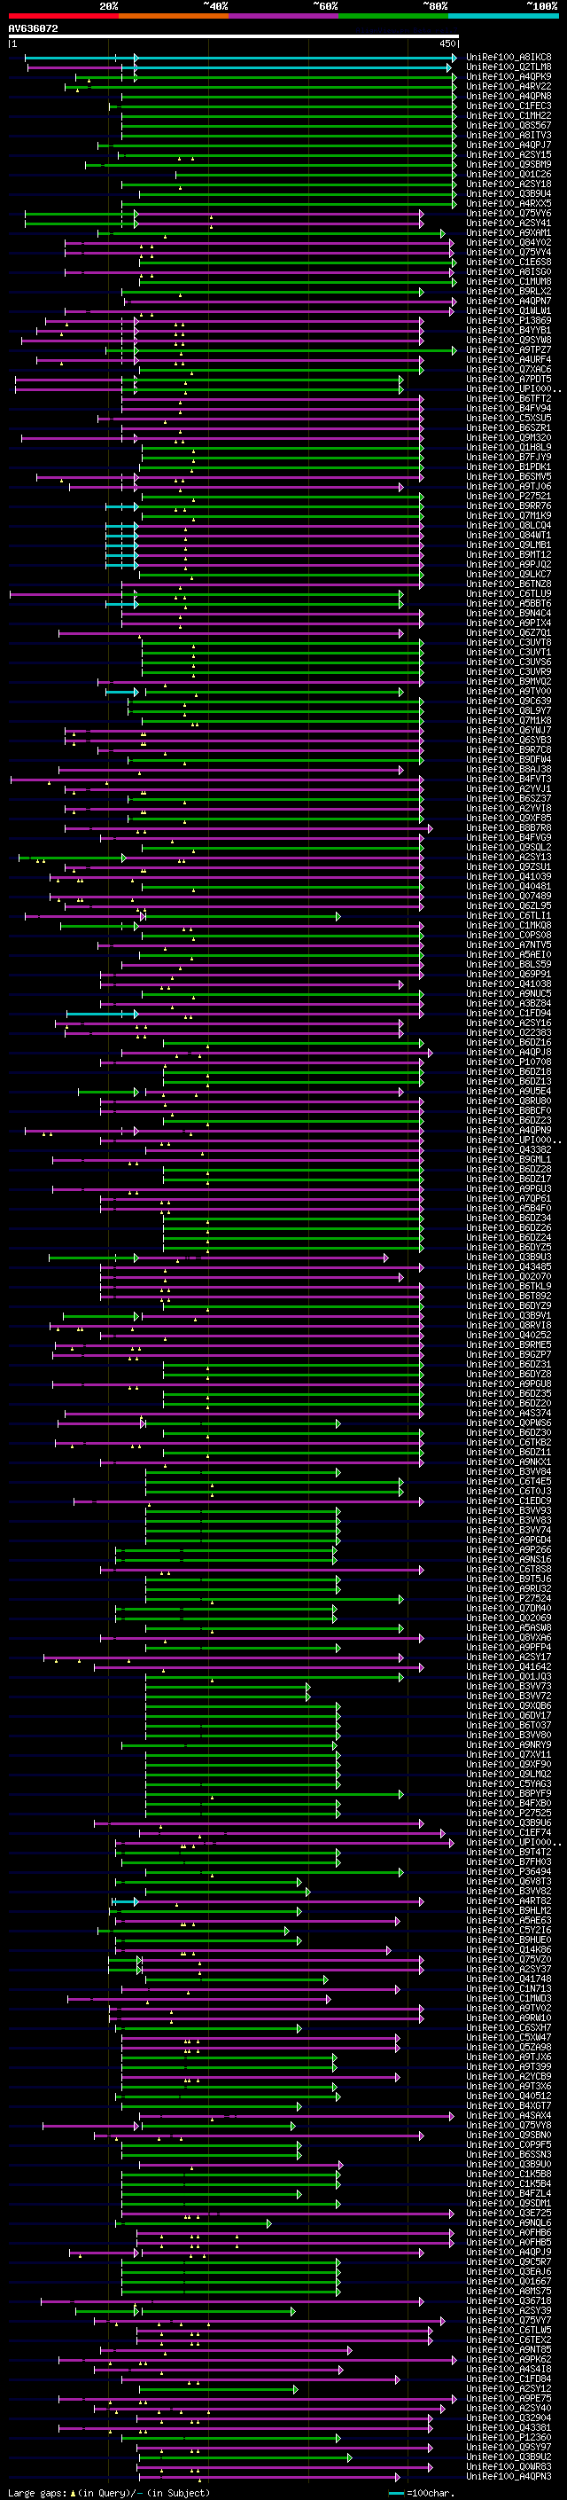Click the label UniRef100_A8MS75
This screenshot has height=2500, width=567.
click(509, 2292)
